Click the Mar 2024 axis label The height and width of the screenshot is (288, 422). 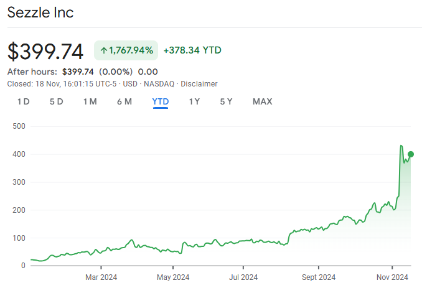coord(101,277)
